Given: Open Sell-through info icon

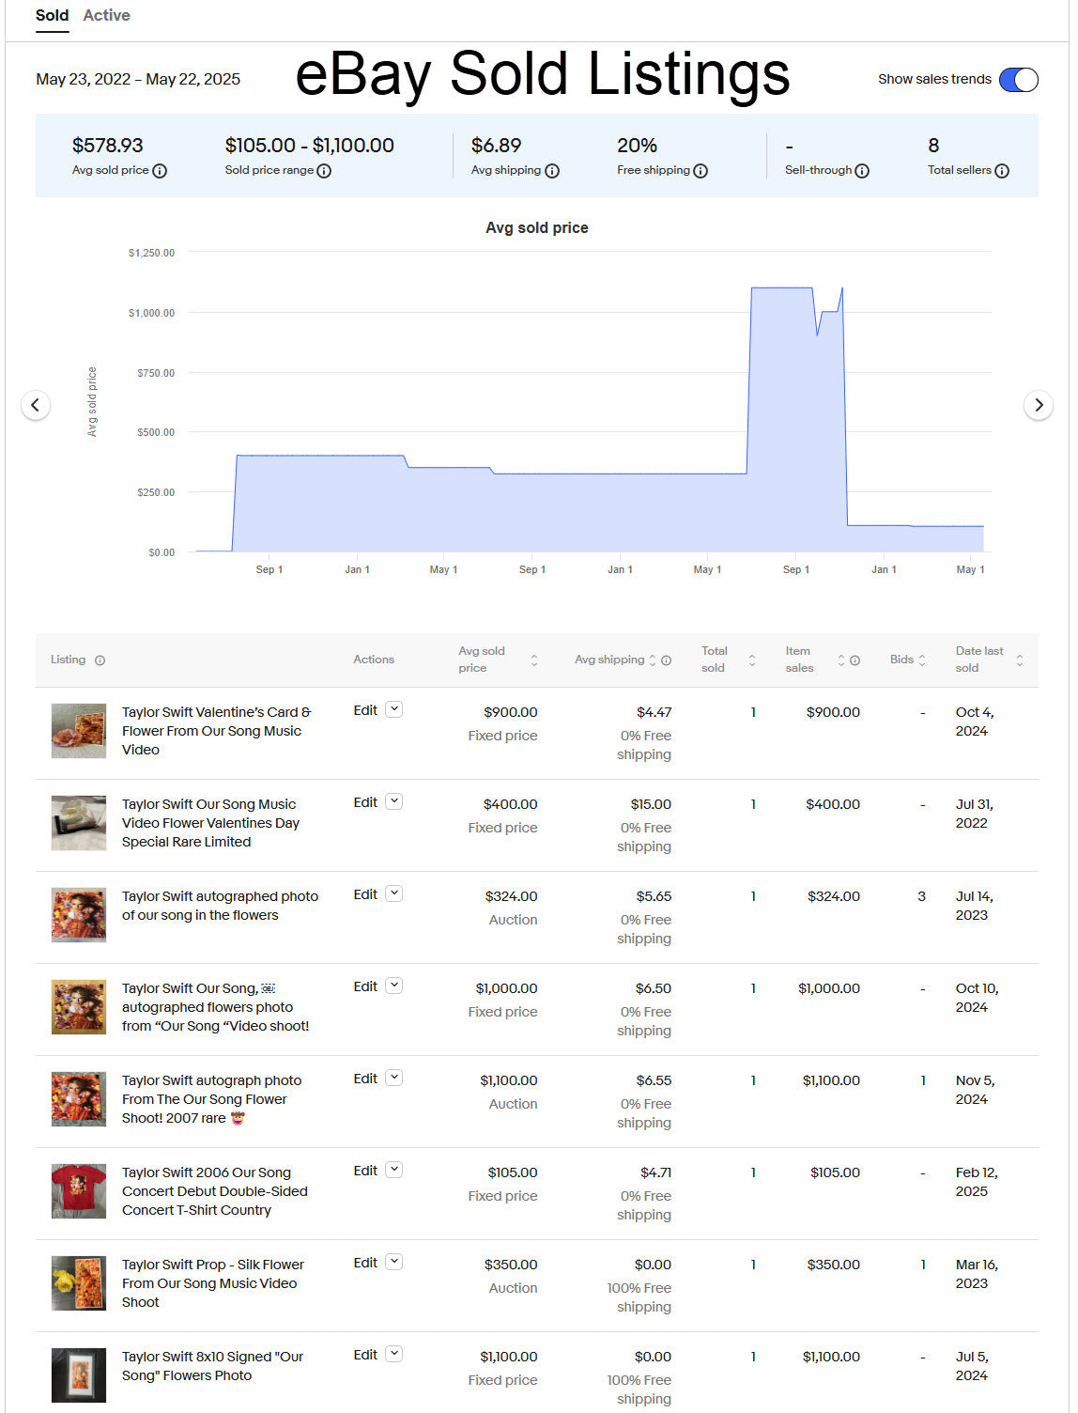Looking at the screenshot, I should coord(862,171).
